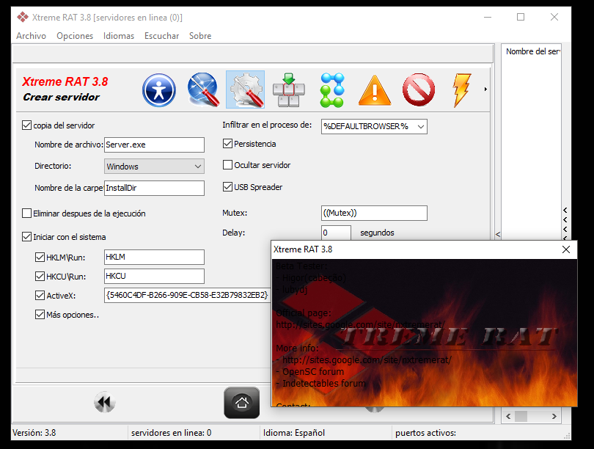The height and width of the screenshot is (449, 594).
Task: Click the More info URL in about dialog
Action: click(x=367, y=360)
